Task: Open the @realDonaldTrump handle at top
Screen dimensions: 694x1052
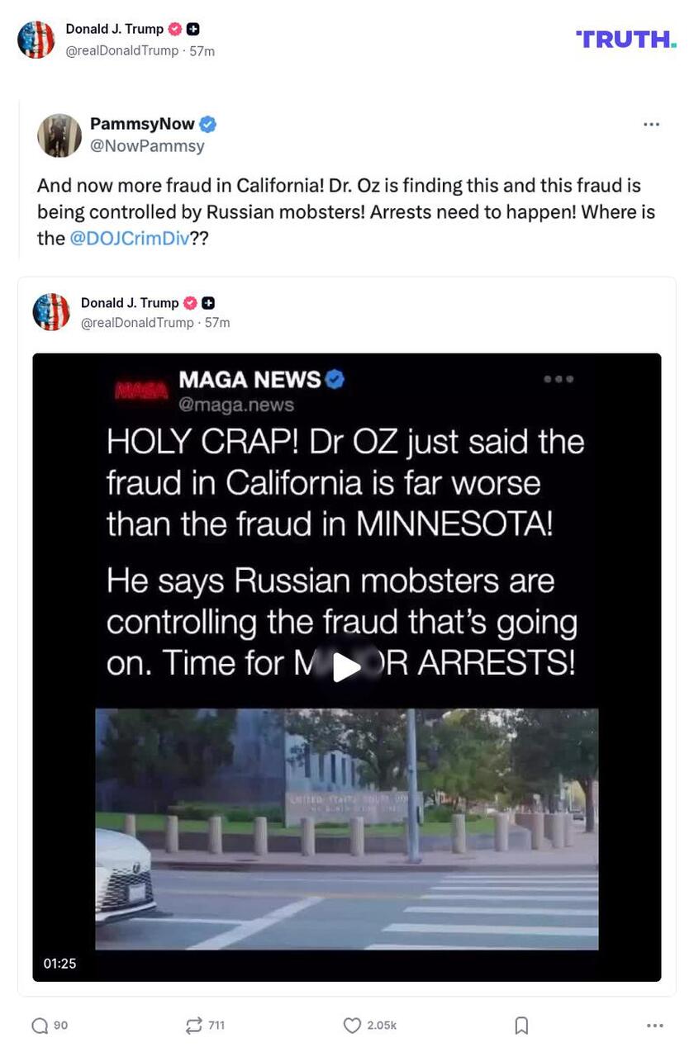Action: pyautogui.click(x=121, y=51)
